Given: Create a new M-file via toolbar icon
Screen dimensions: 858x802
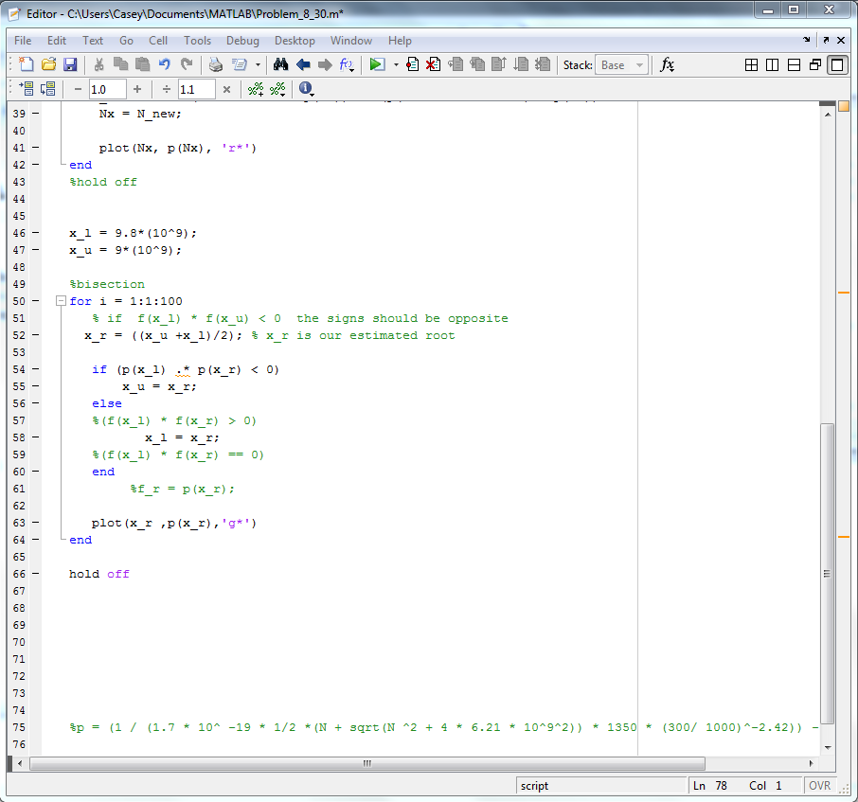Looking at the screenshot, I should coord(26,64).
